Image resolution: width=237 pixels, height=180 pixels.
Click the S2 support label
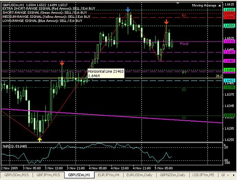[x=184, y=90]
